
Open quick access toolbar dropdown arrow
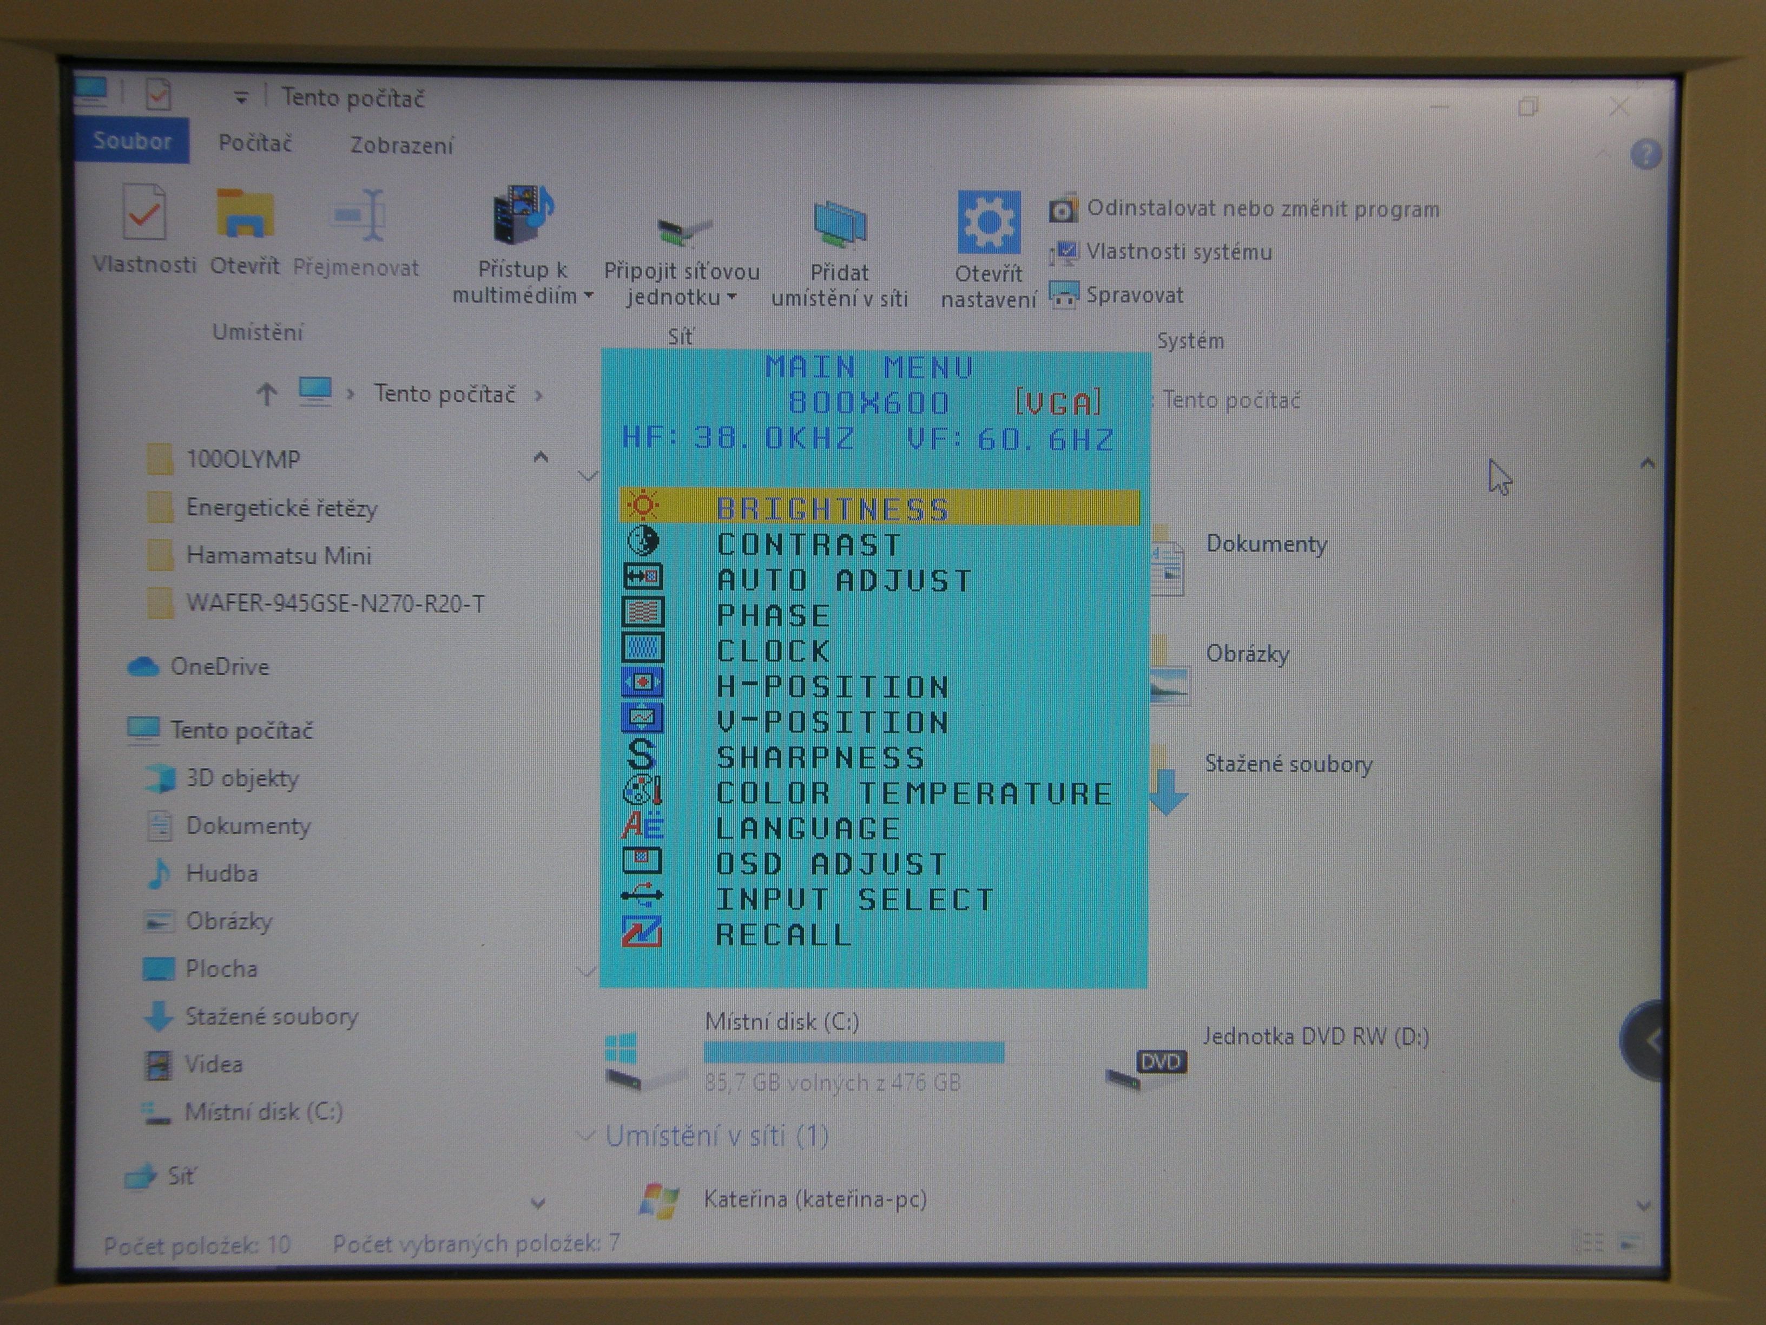pyautogui.click(x=240, y=98)
